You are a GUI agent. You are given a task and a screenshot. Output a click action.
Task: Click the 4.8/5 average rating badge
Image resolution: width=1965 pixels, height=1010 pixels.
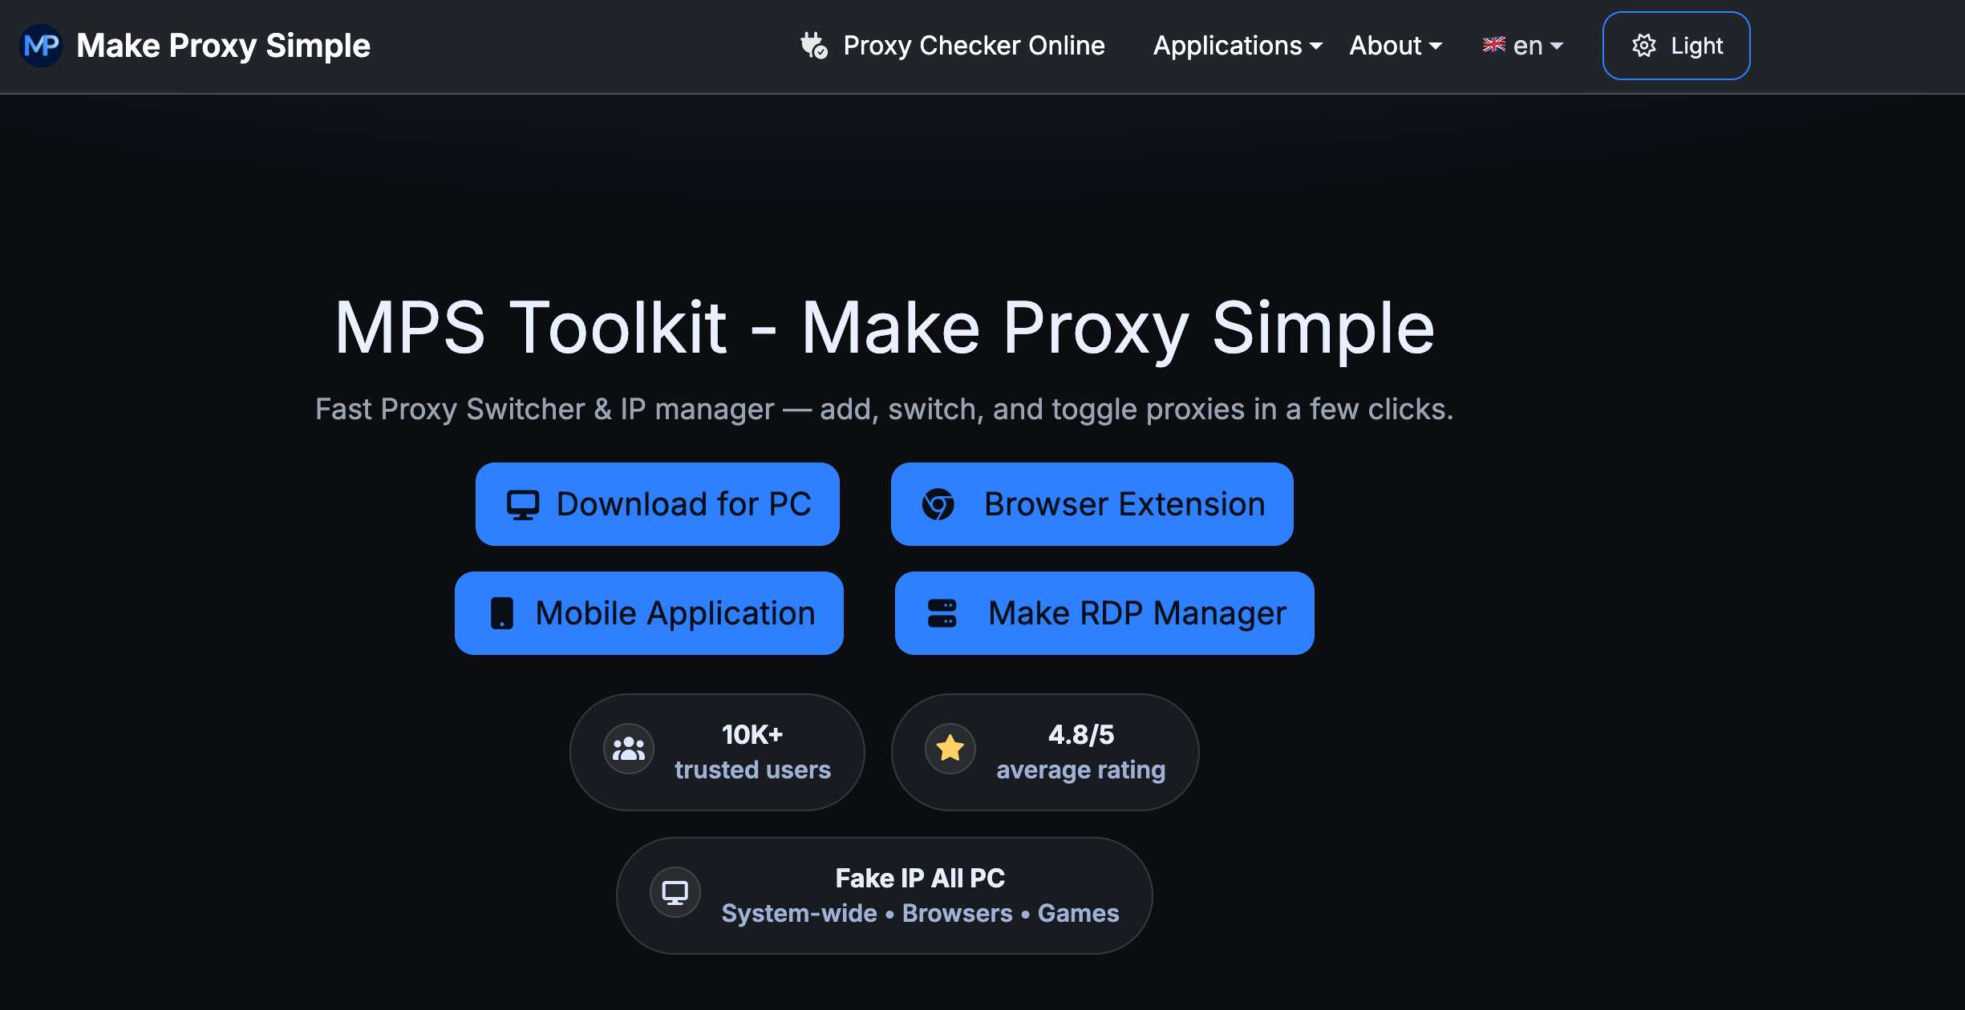coord(1045,752)
